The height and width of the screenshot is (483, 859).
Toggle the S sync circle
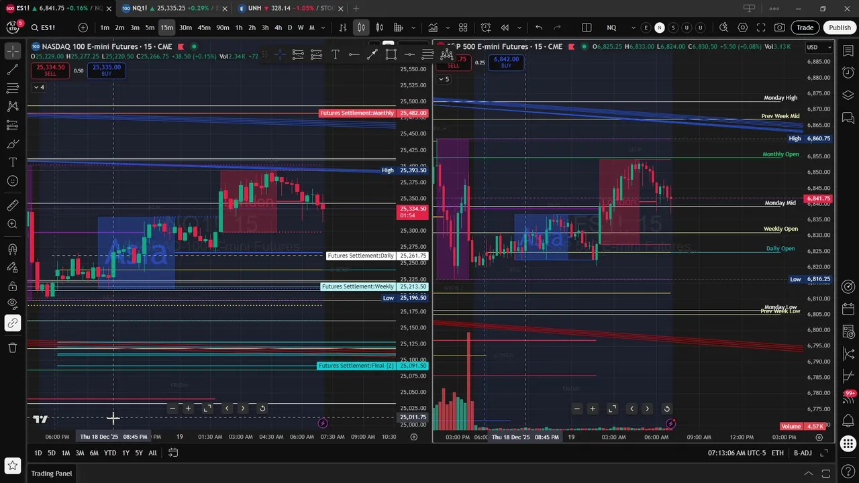(673, 28)
